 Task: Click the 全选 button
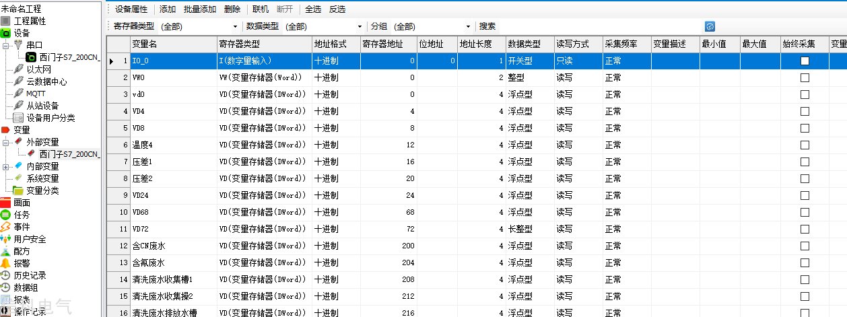[313, 9]
